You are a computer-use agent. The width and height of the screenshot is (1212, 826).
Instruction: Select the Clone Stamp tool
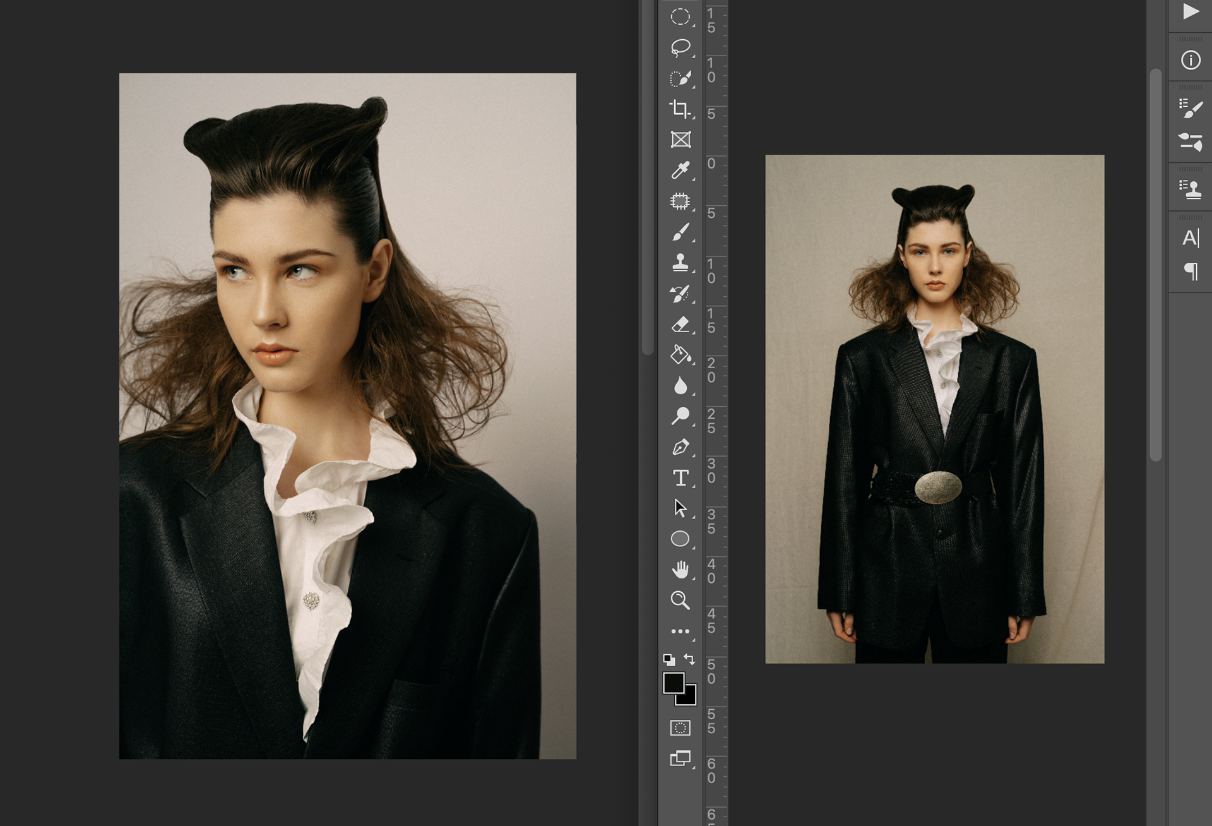(x=680, y=263)
